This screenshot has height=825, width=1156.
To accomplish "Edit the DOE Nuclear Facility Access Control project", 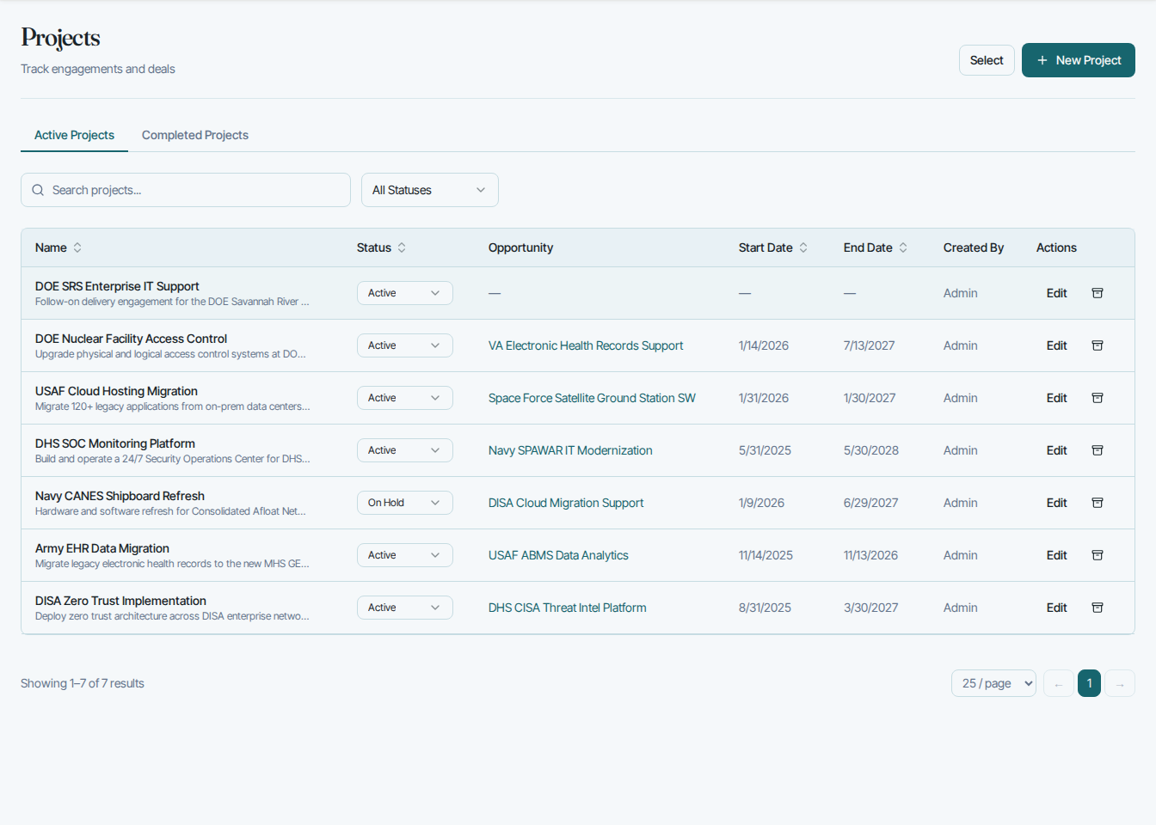I will (1056, 345).
